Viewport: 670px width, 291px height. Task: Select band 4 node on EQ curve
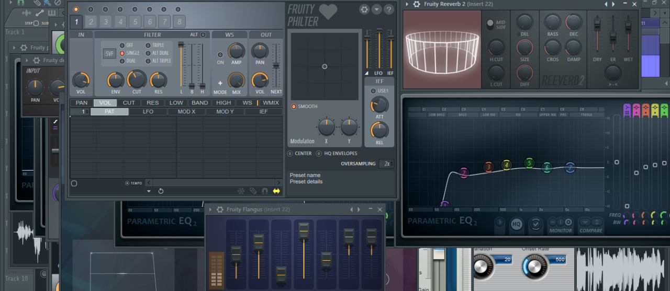point(506,165)
